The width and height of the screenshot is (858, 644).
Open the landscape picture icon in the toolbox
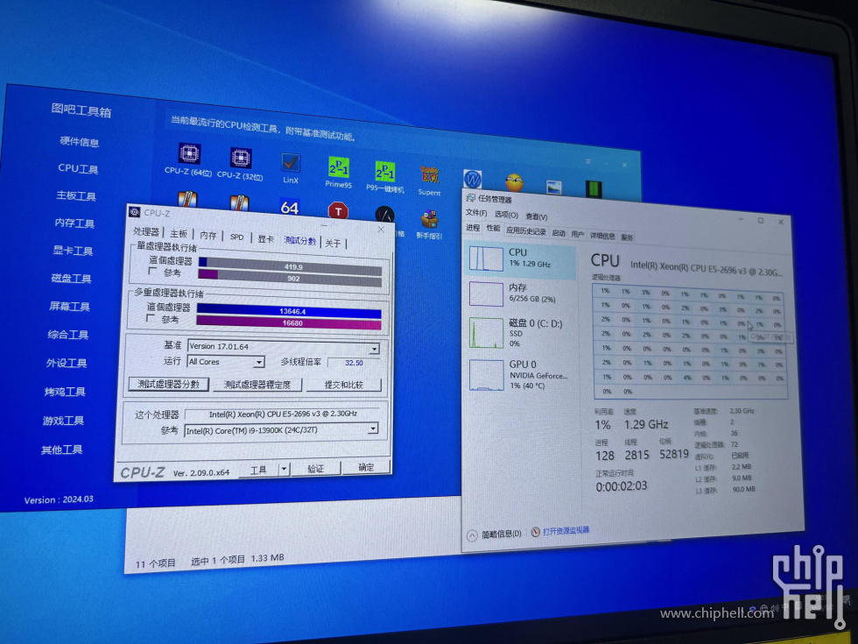pos(554,187)
